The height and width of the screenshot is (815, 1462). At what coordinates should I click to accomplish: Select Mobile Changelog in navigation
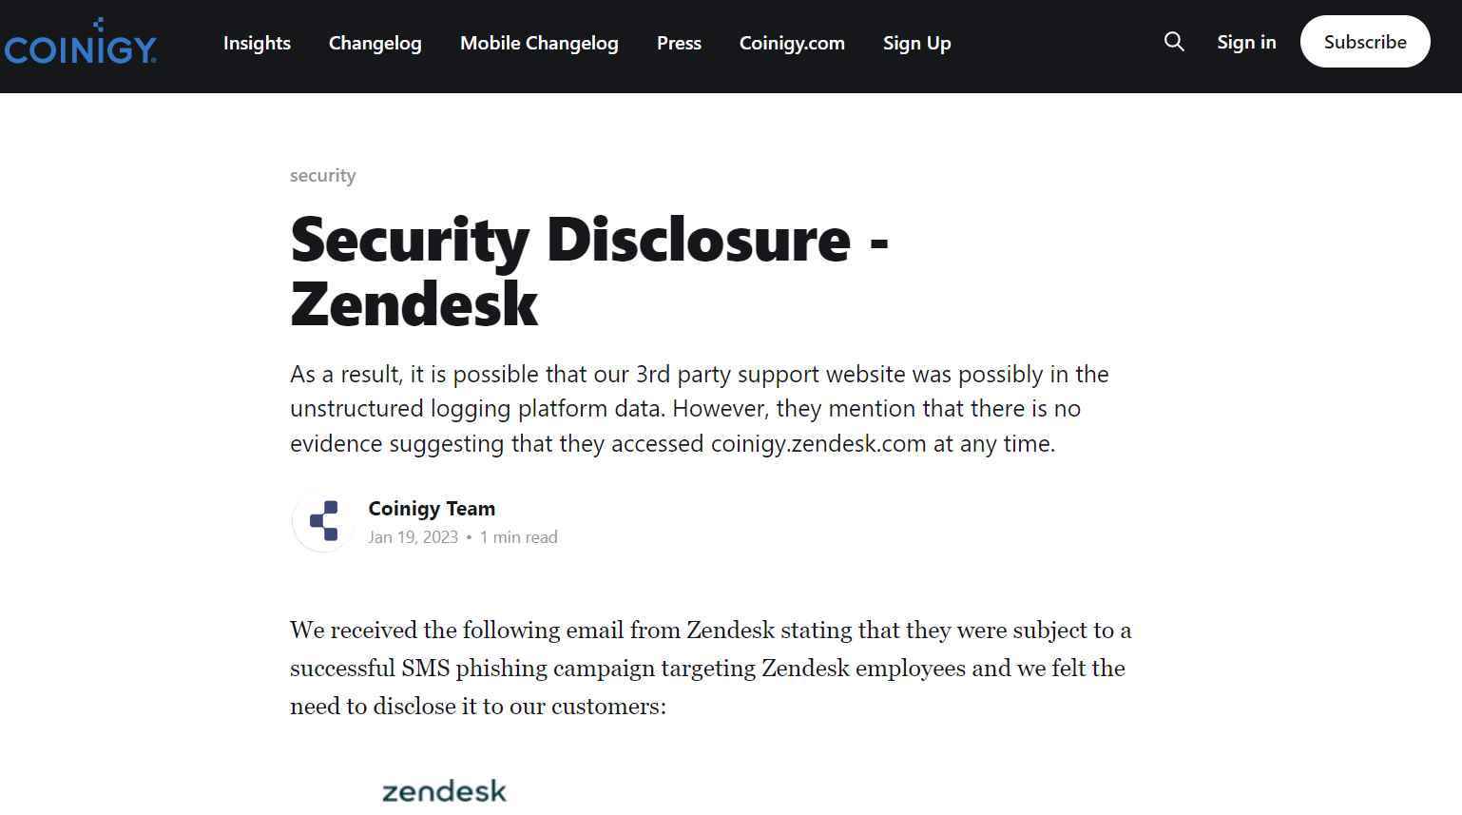point(539,43)
